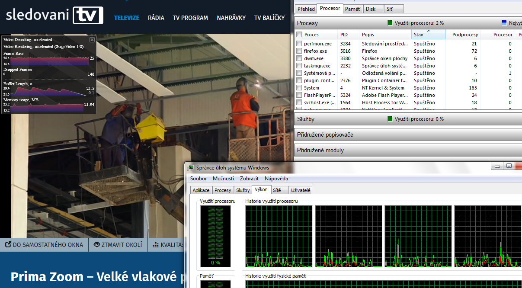
Task: Open Zobrazit menu in Task Manager
Action: pos(250,179)
